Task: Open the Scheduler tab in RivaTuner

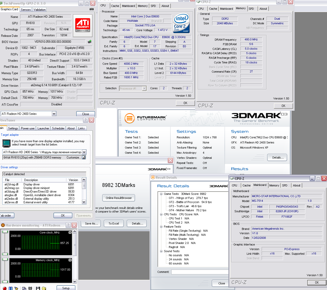Action: click(58, 128)
